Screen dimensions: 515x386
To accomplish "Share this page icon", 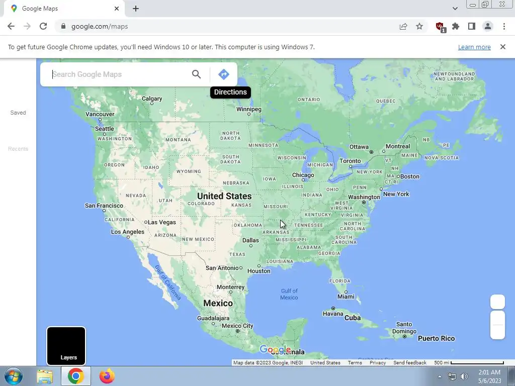I will (x=403, y=26).
